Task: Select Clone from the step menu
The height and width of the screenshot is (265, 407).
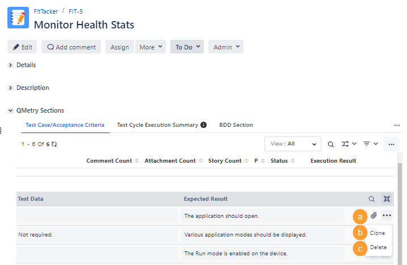Action: (377, 233)
